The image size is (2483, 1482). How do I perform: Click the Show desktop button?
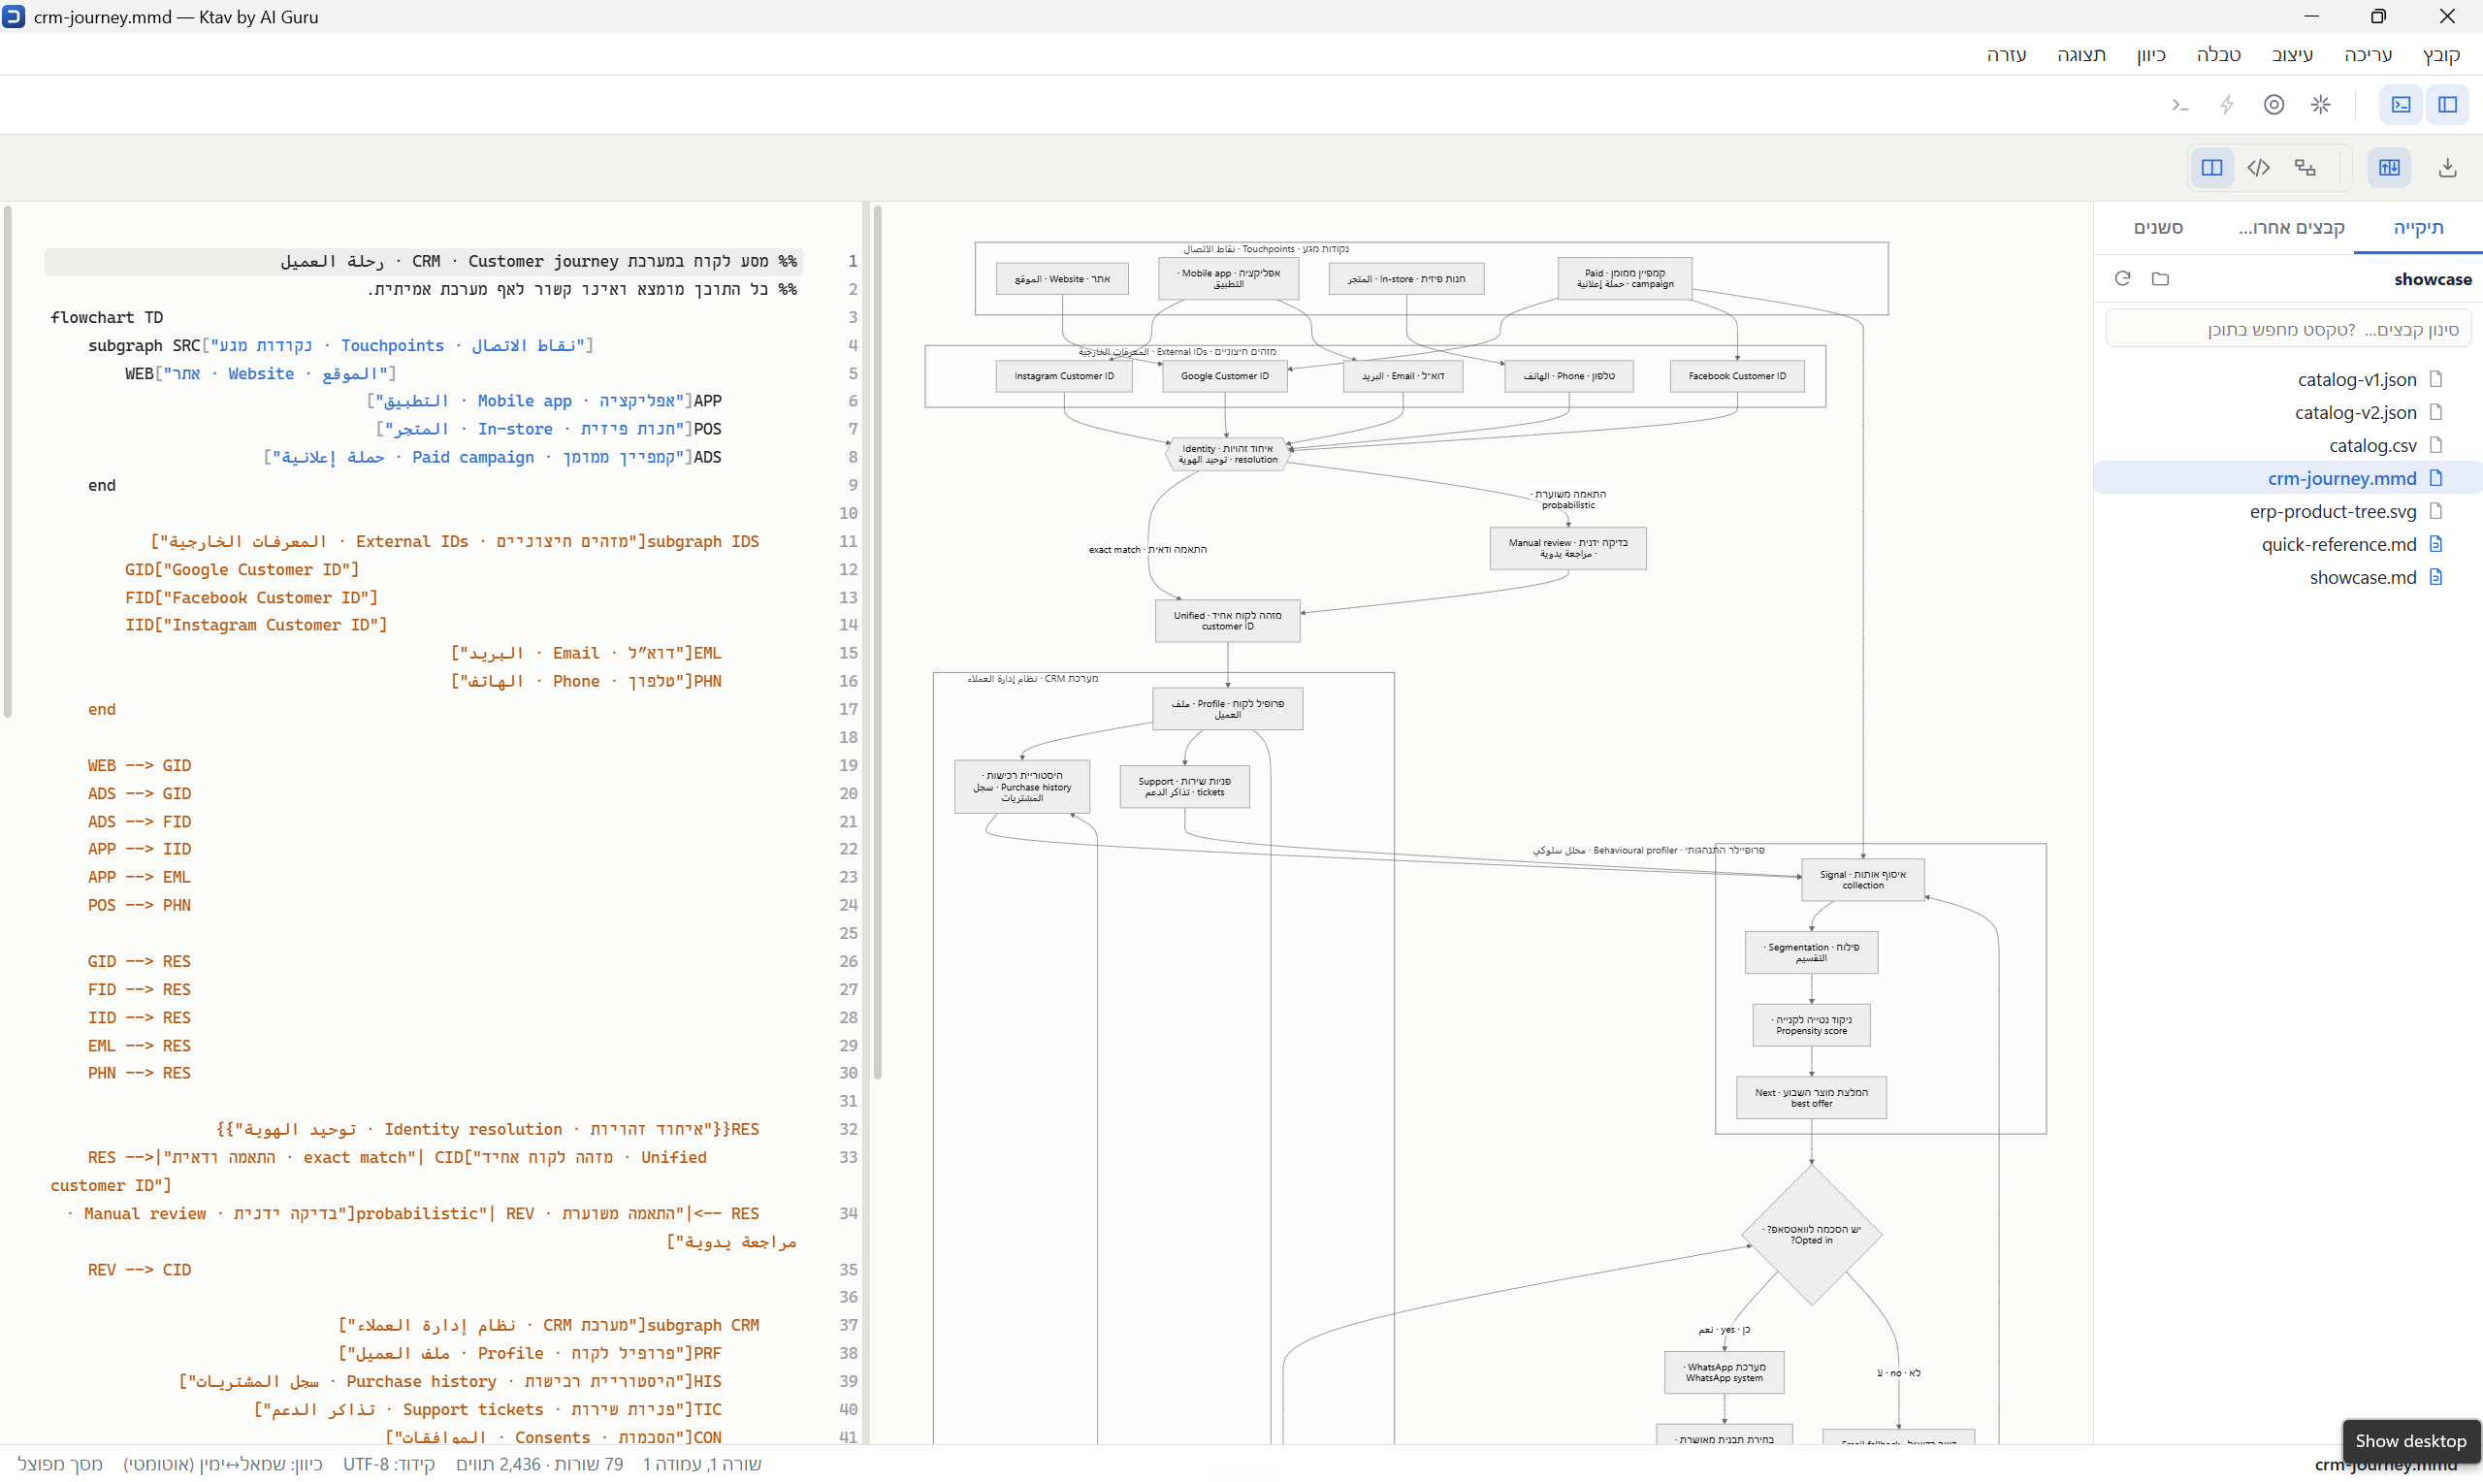point(2410,1441)
